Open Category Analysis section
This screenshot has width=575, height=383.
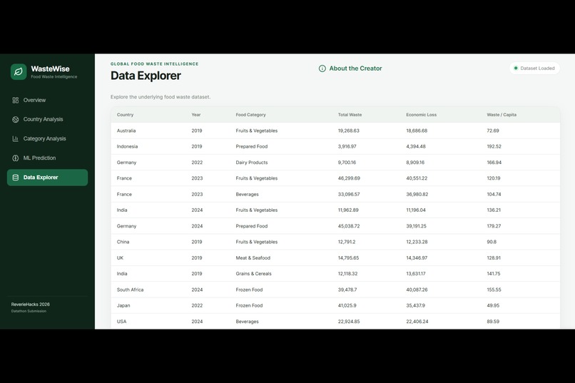[47, 138]
